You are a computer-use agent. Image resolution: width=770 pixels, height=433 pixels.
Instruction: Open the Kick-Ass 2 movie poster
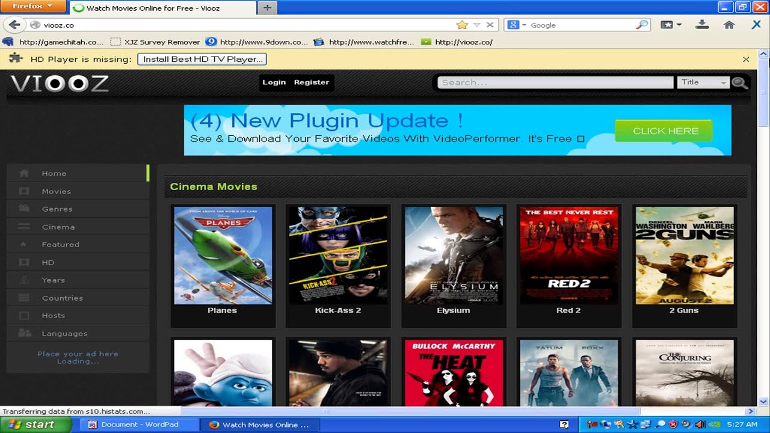click(x=338, y=256)
